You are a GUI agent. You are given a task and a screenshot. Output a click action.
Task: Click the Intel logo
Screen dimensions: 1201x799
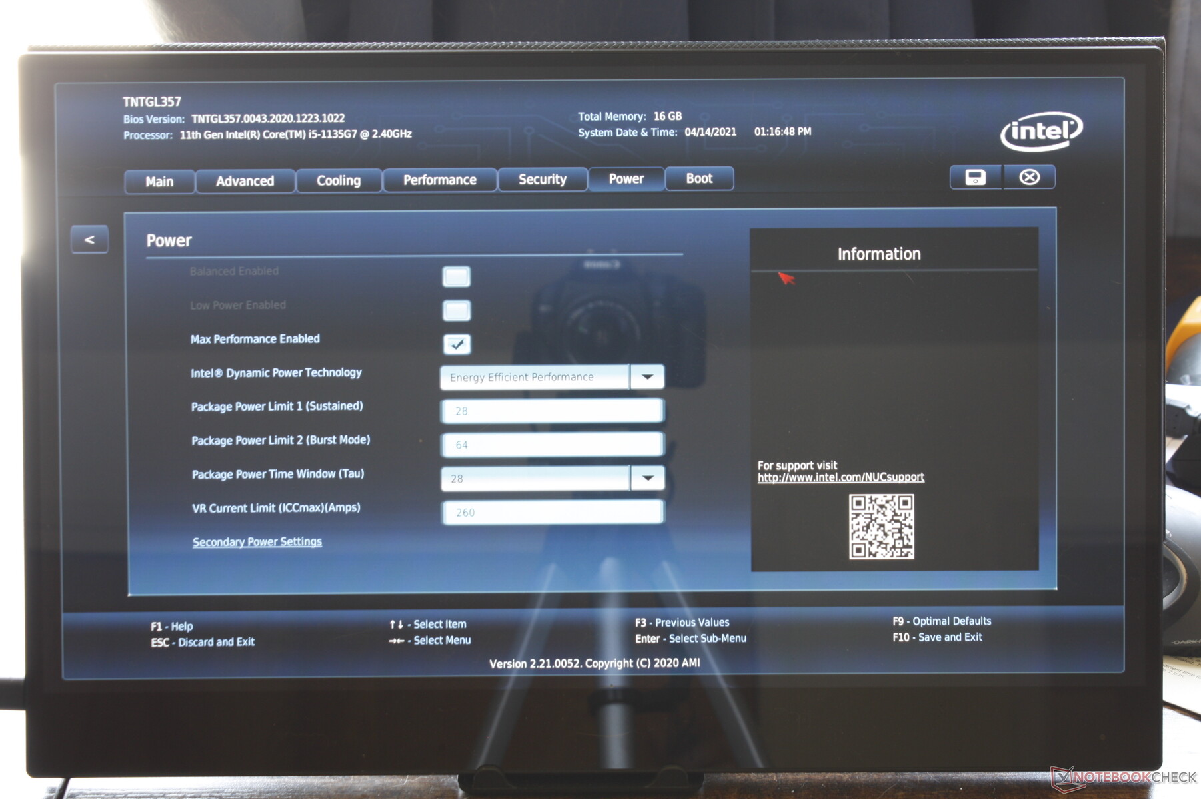[x=1041, y=131]
